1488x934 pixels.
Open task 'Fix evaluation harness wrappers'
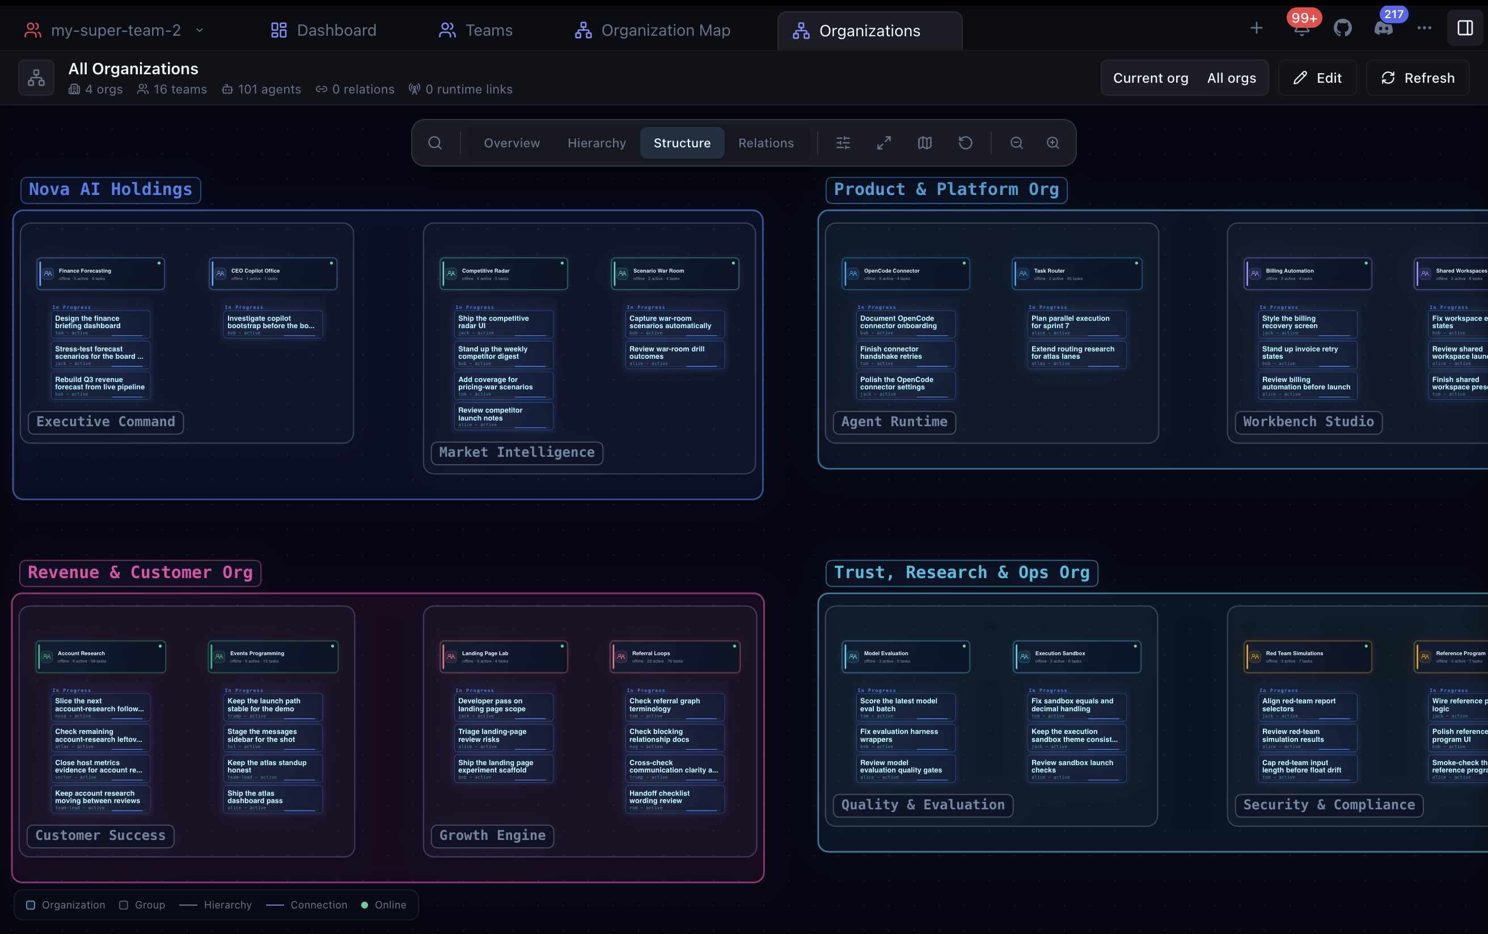906,738
